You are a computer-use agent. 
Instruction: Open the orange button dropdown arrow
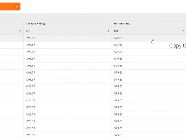click(17, 7)
